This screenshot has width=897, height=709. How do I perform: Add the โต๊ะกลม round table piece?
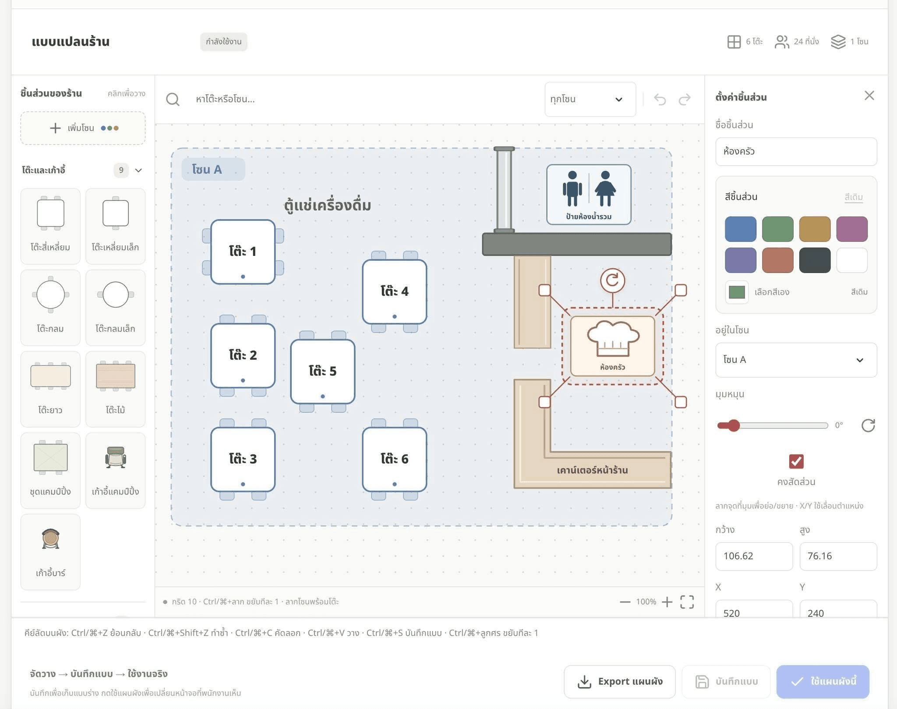pos(50,308)
